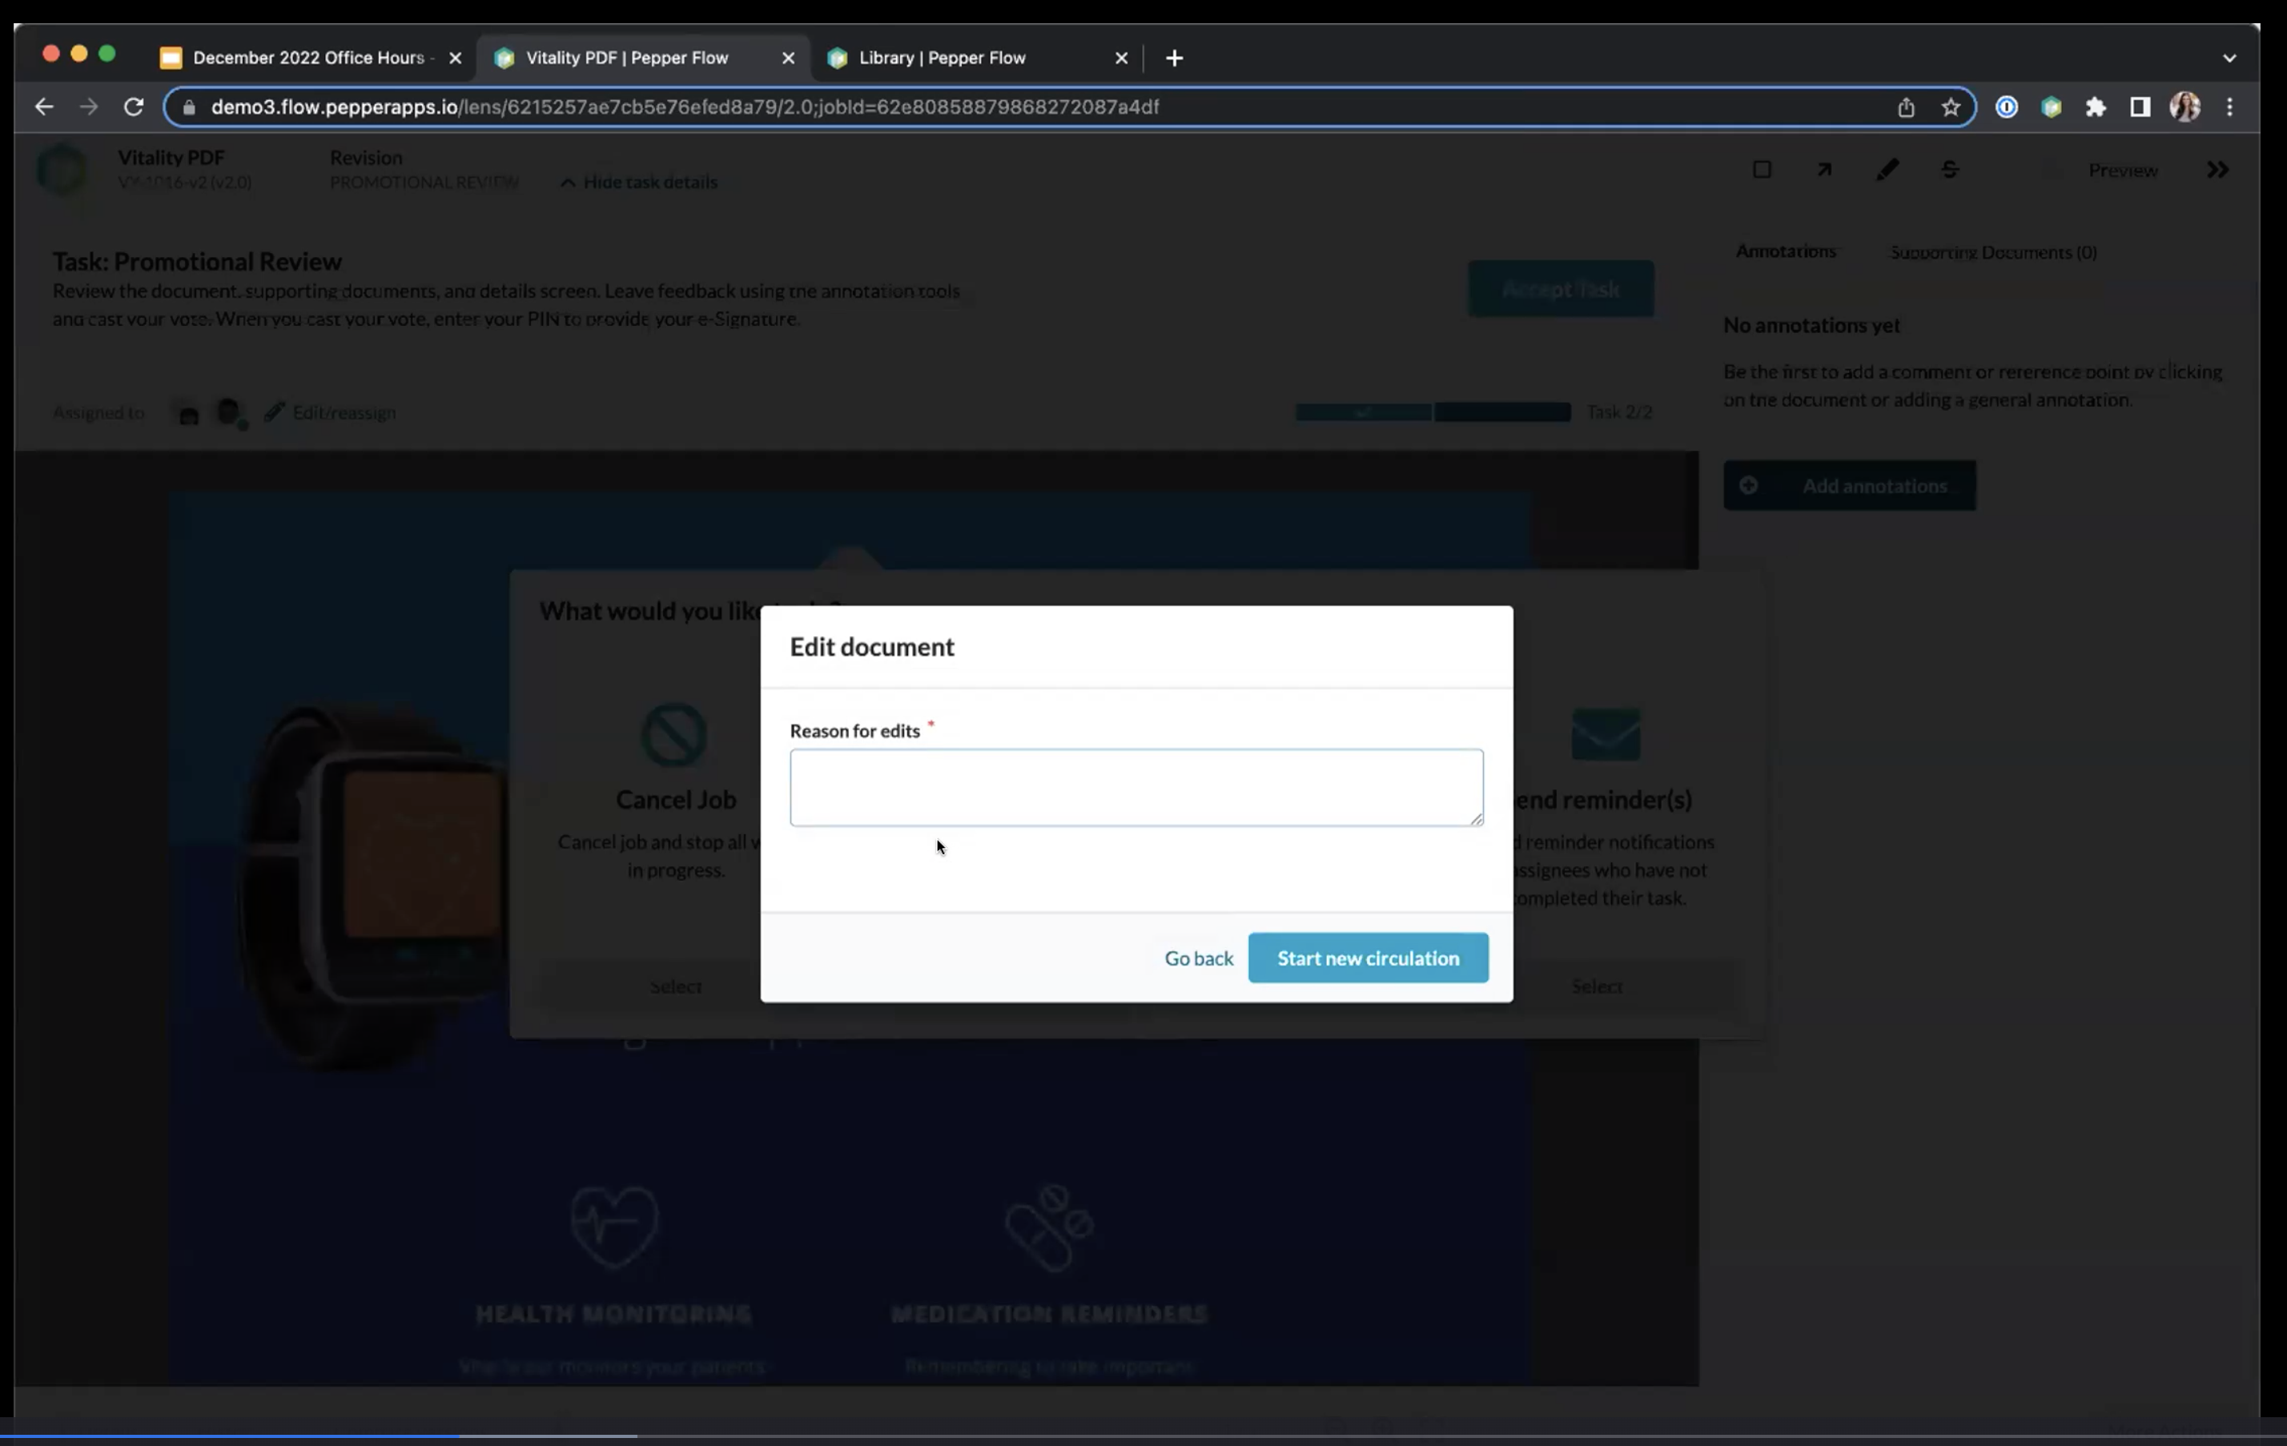Open Chrome's three-dot menu

tap(2230, 107)
